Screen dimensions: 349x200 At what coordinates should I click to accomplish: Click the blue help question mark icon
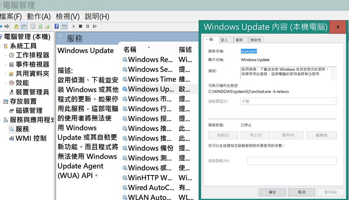(57, 27)
